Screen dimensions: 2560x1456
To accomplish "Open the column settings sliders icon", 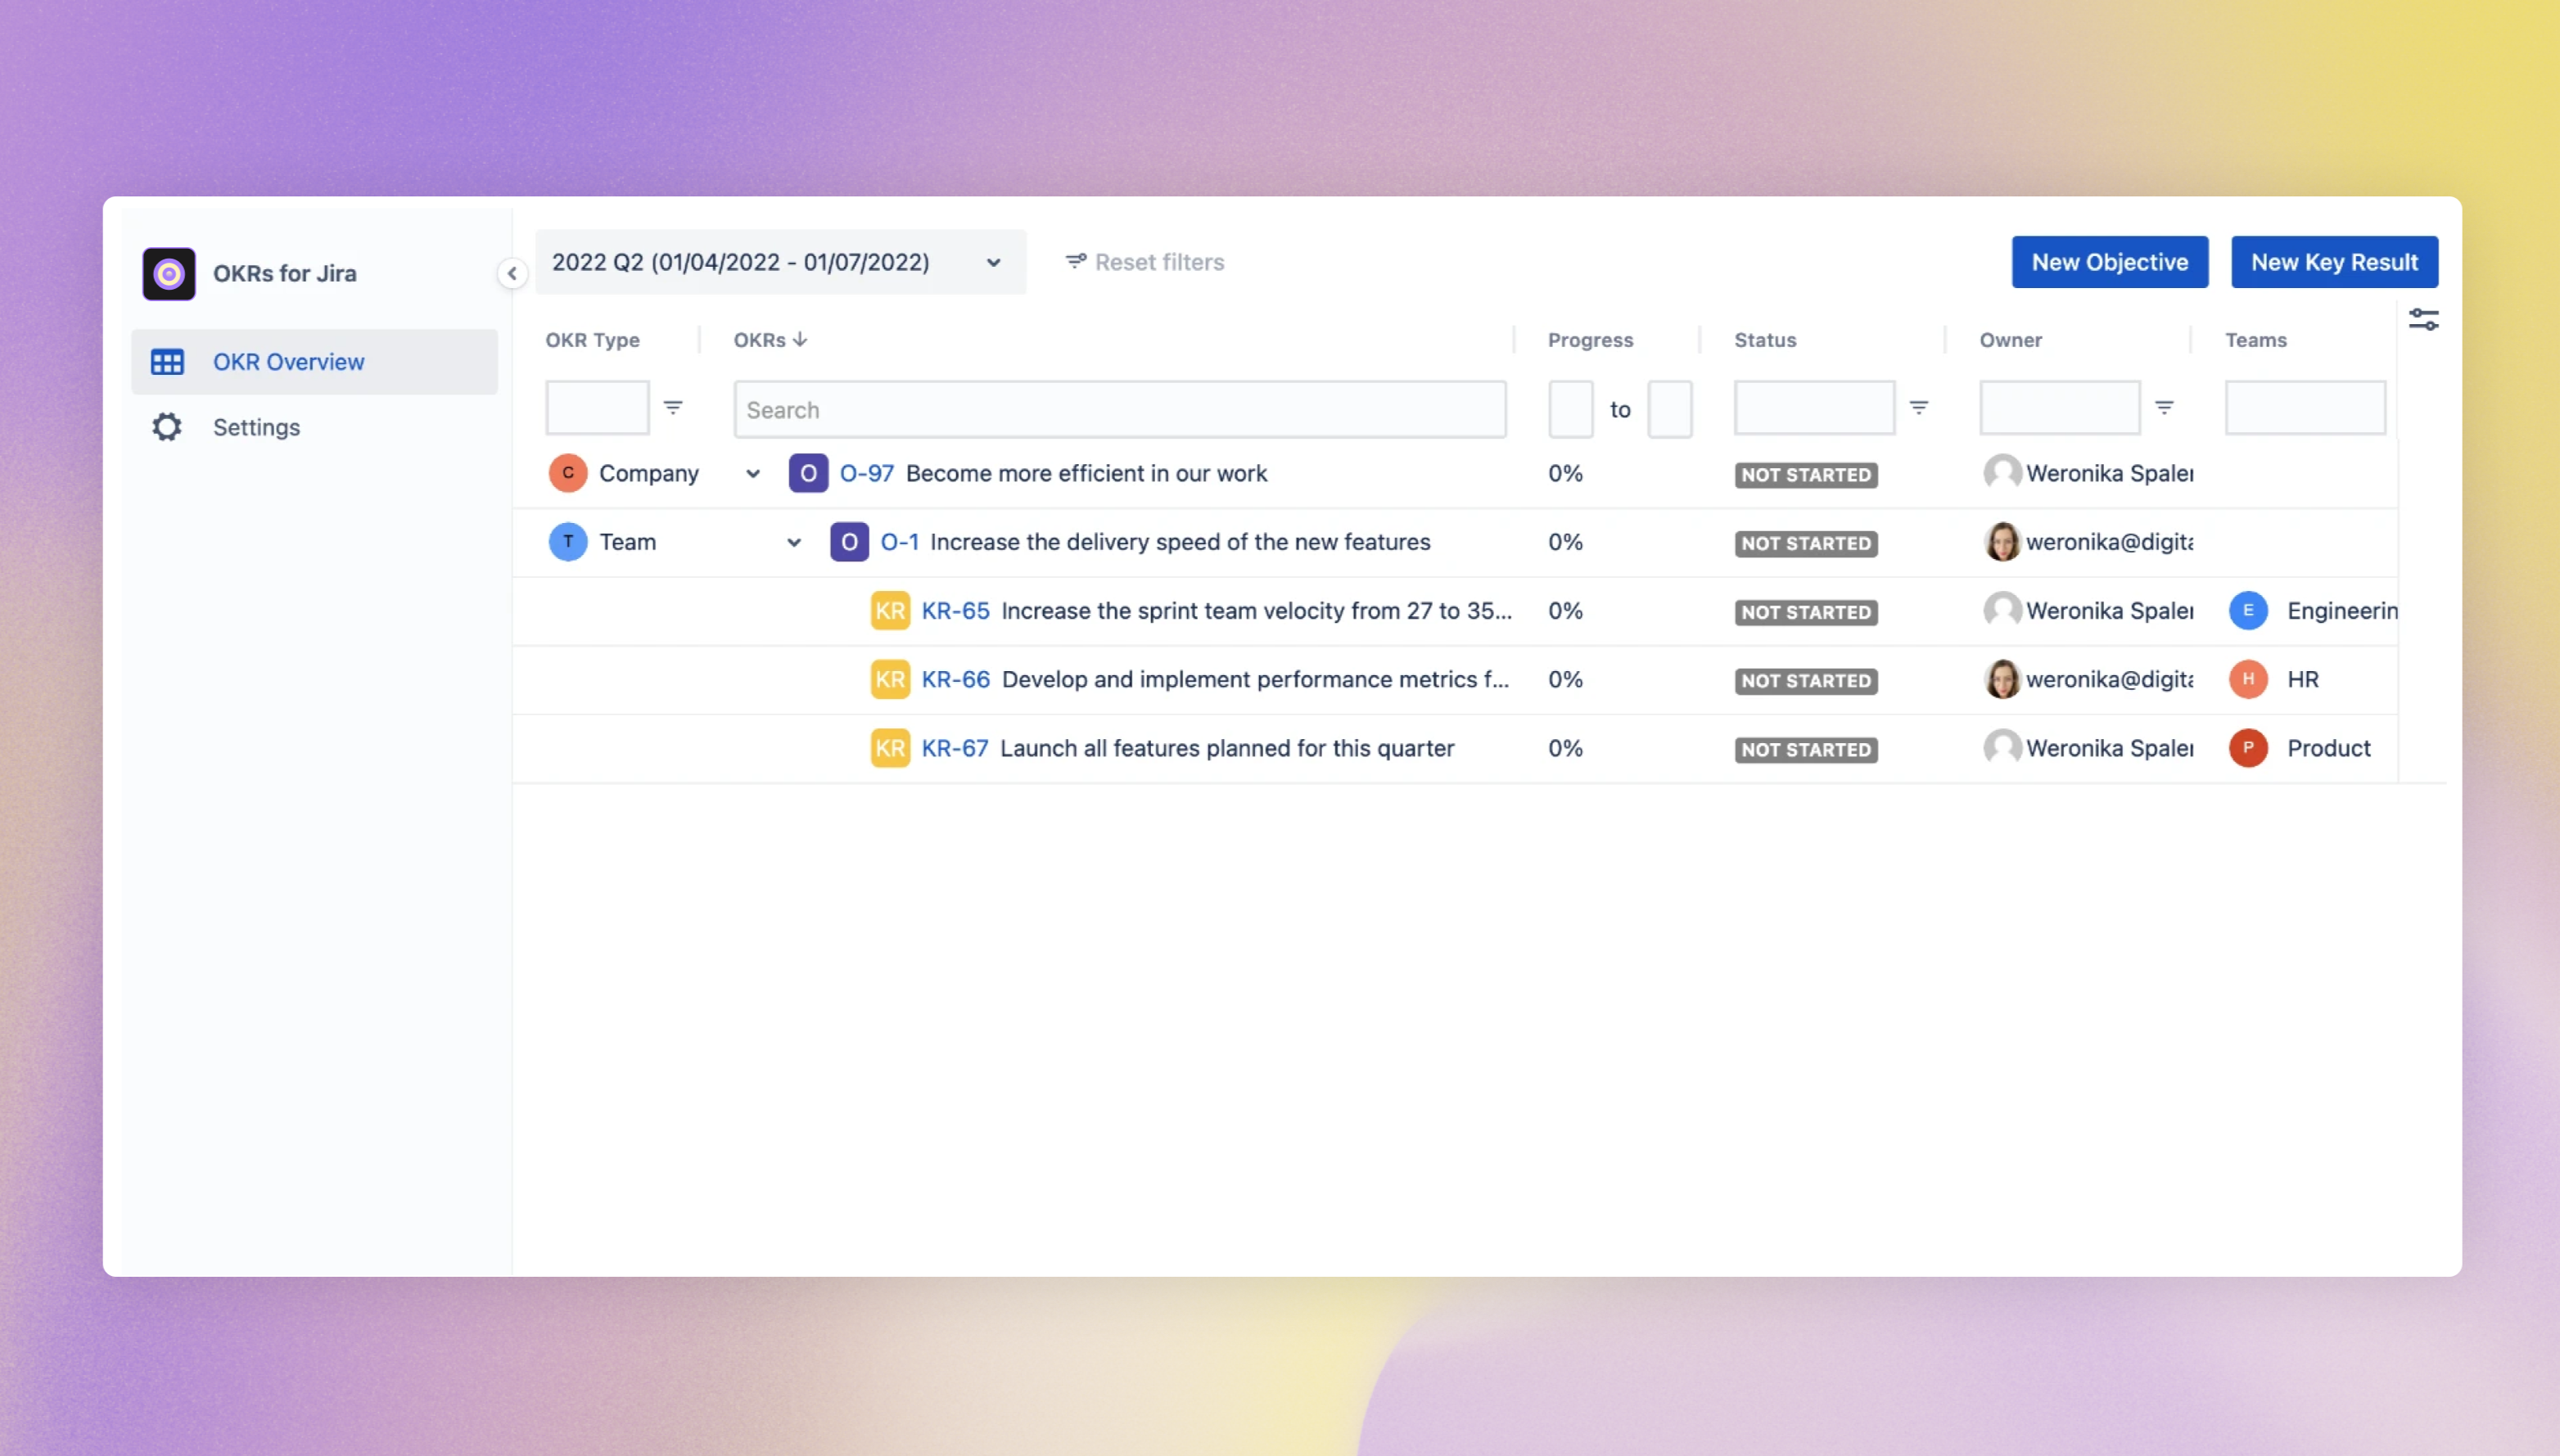I will [x=2423, y=320].
